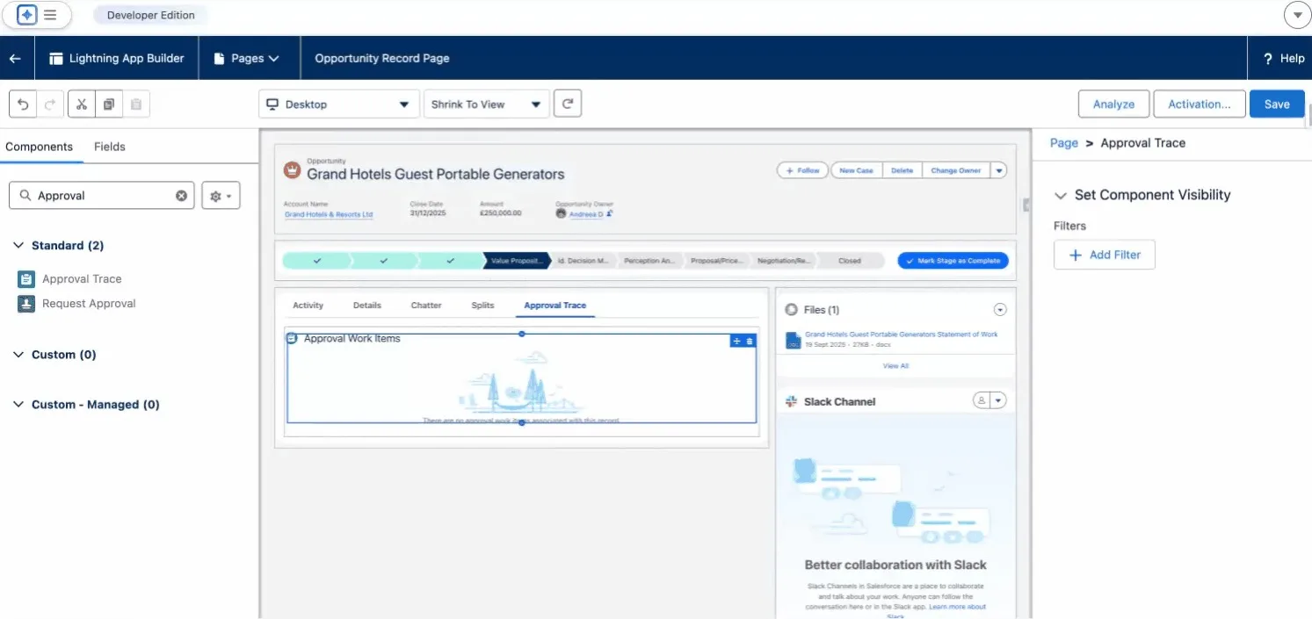Click the Add Filter button

click(x=1104, y=255)
